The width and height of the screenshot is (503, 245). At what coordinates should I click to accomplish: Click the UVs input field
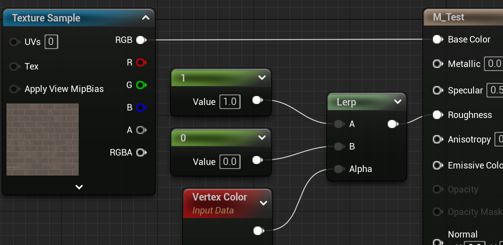pos(51,42)
